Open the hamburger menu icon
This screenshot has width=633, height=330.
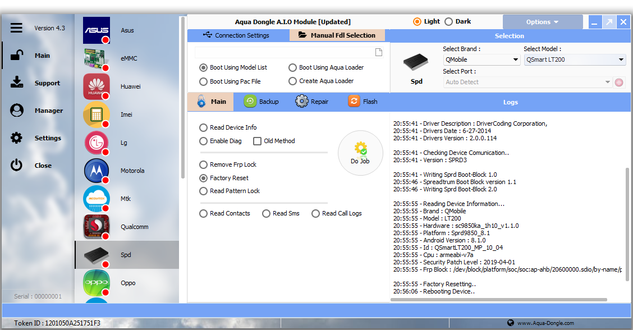coord(16,28)
